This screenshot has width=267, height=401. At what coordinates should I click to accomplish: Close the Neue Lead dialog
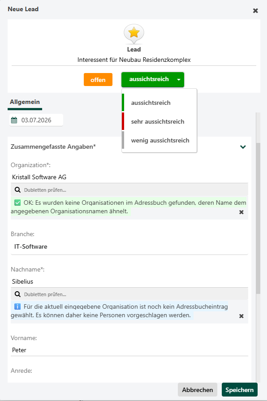[255, 11]
